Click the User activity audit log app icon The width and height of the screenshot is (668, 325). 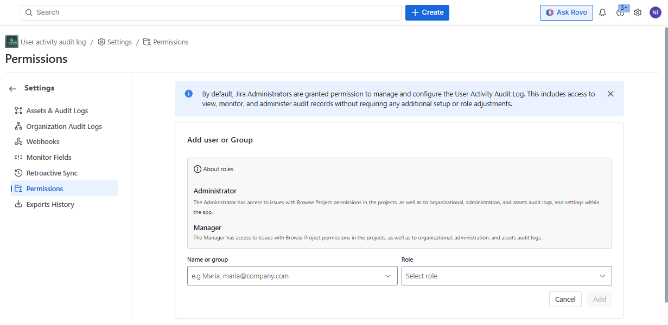pyautogui.click(x=11, y=42)
